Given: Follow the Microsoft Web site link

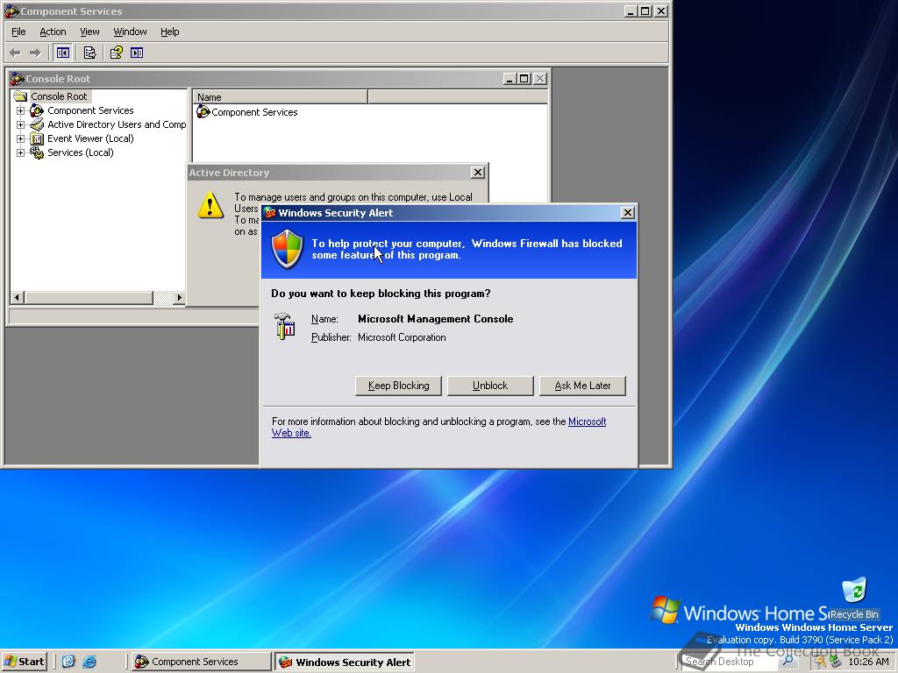Looking at the screenshot, I should point(587,422).
